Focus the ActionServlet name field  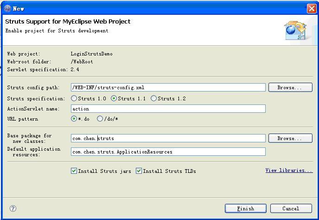click(168, 109)
